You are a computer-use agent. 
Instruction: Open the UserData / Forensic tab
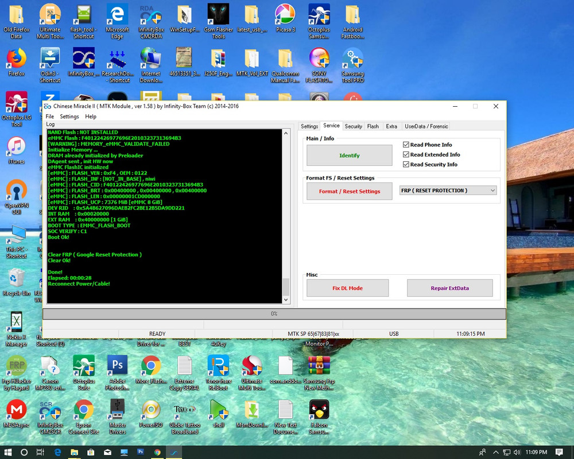(x=426, y=126)
